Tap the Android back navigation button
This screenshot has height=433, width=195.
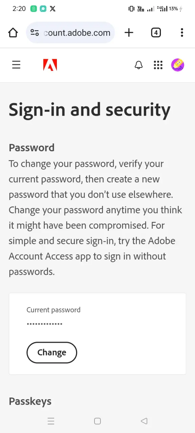click(144, 421)
